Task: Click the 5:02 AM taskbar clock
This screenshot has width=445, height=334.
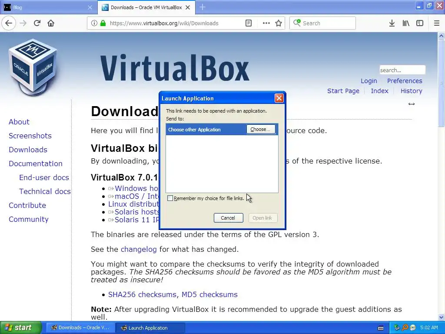Action: click(429, 328)
